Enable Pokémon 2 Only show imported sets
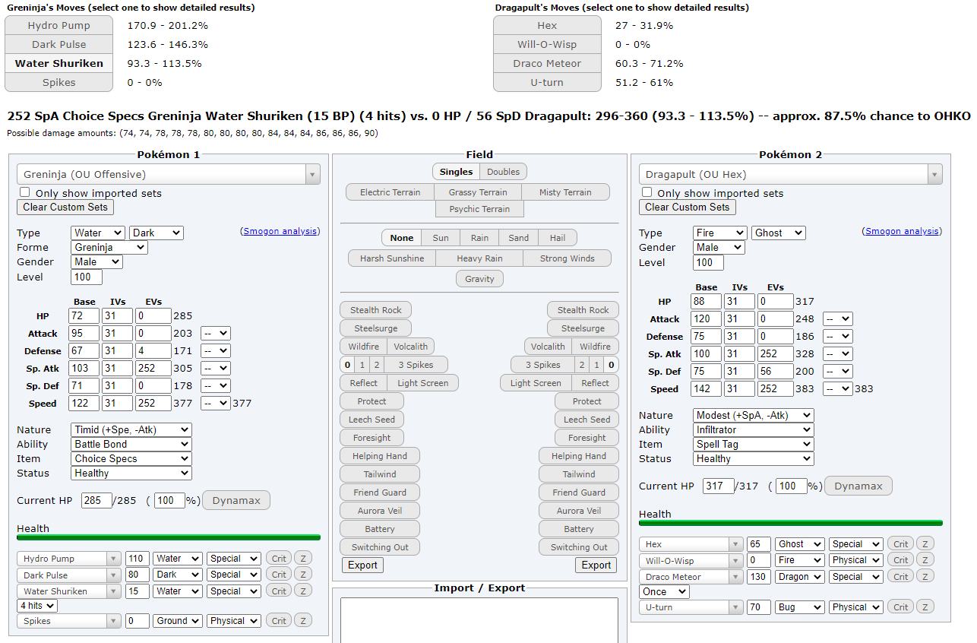Viewport: 977px width, 643px height. pyautogui.click(x=647, y=192)
